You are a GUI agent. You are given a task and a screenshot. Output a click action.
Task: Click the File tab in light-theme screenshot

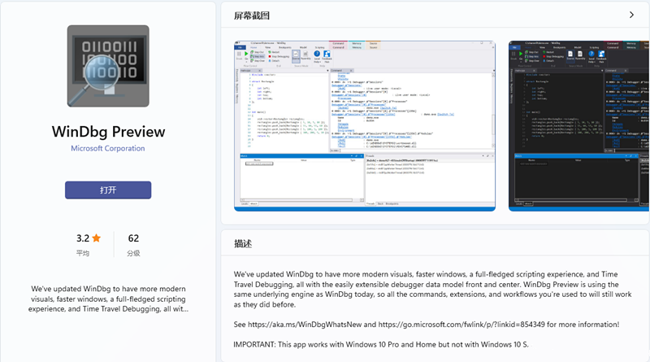pos(240,47)
